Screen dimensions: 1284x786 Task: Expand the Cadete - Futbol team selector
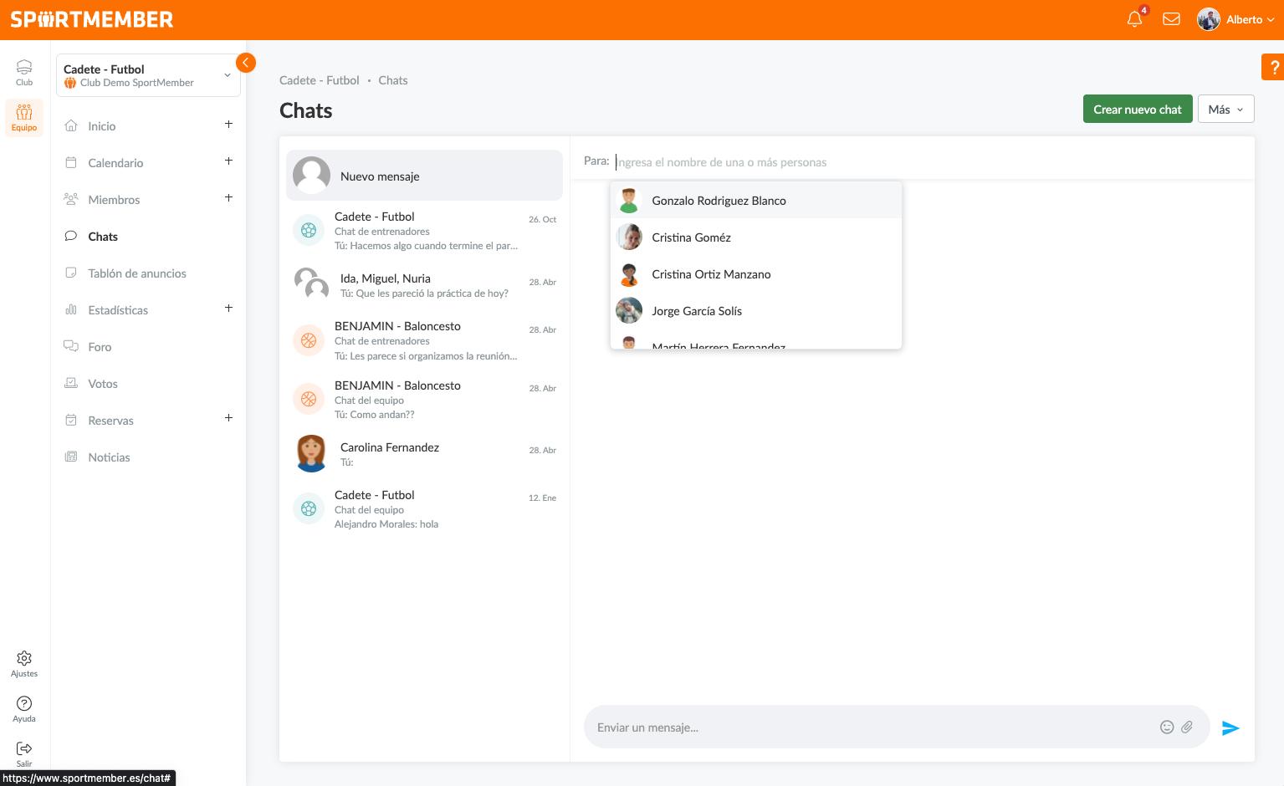(227, 75)
